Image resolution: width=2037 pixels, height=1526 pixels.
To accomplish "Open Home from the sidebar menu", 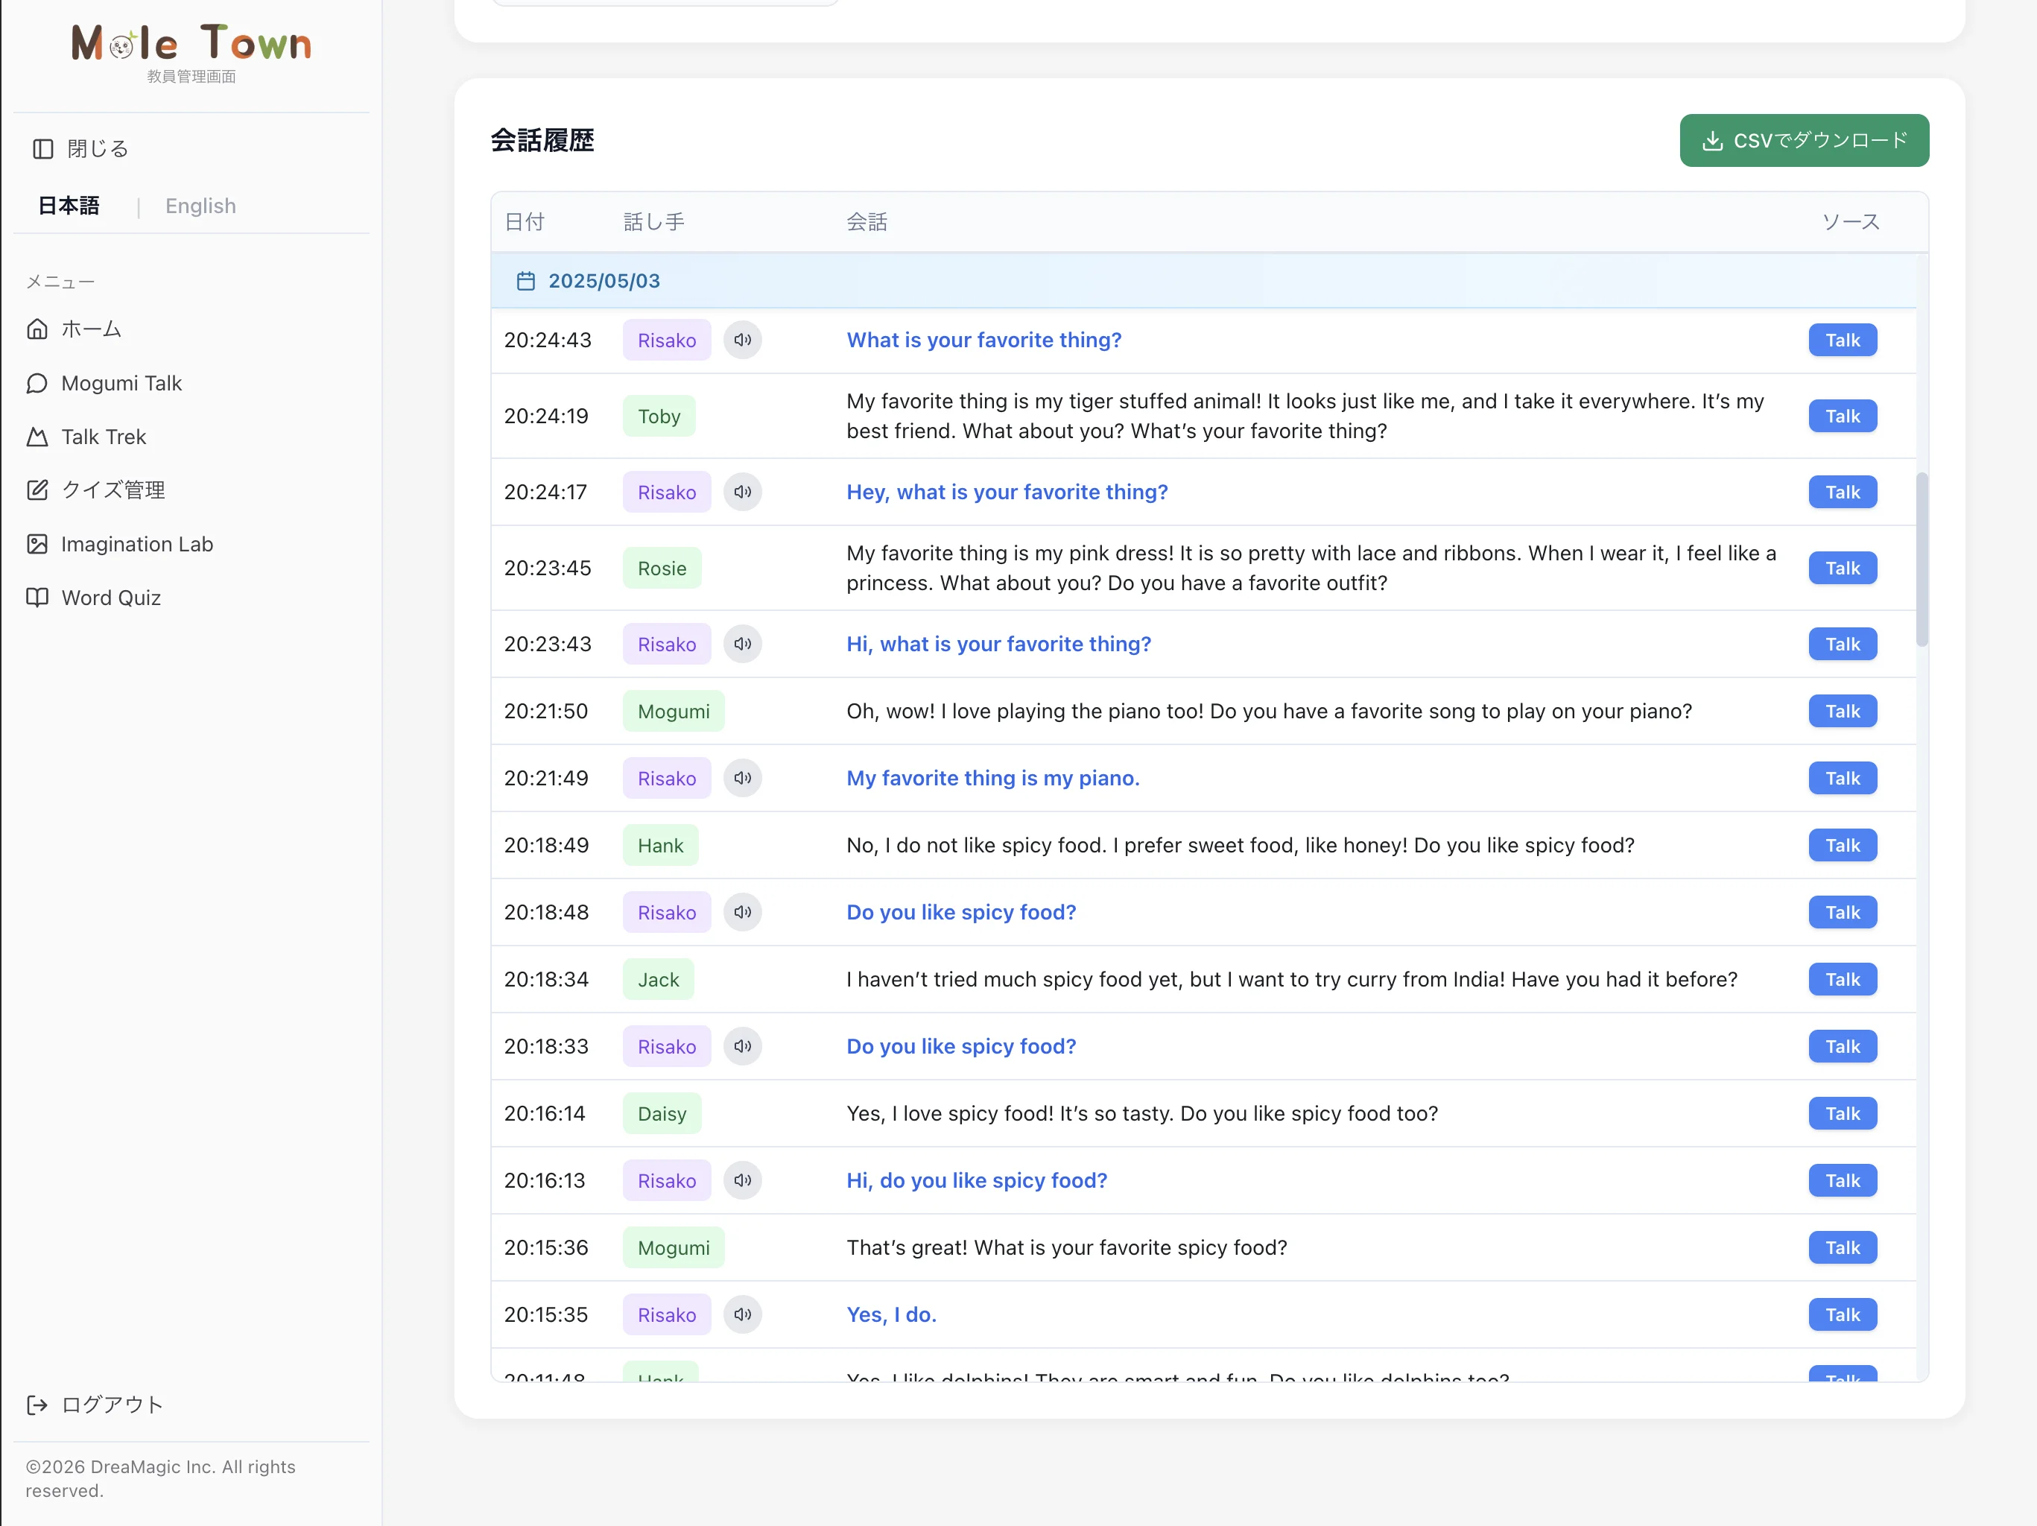I will tap(90, 329).
